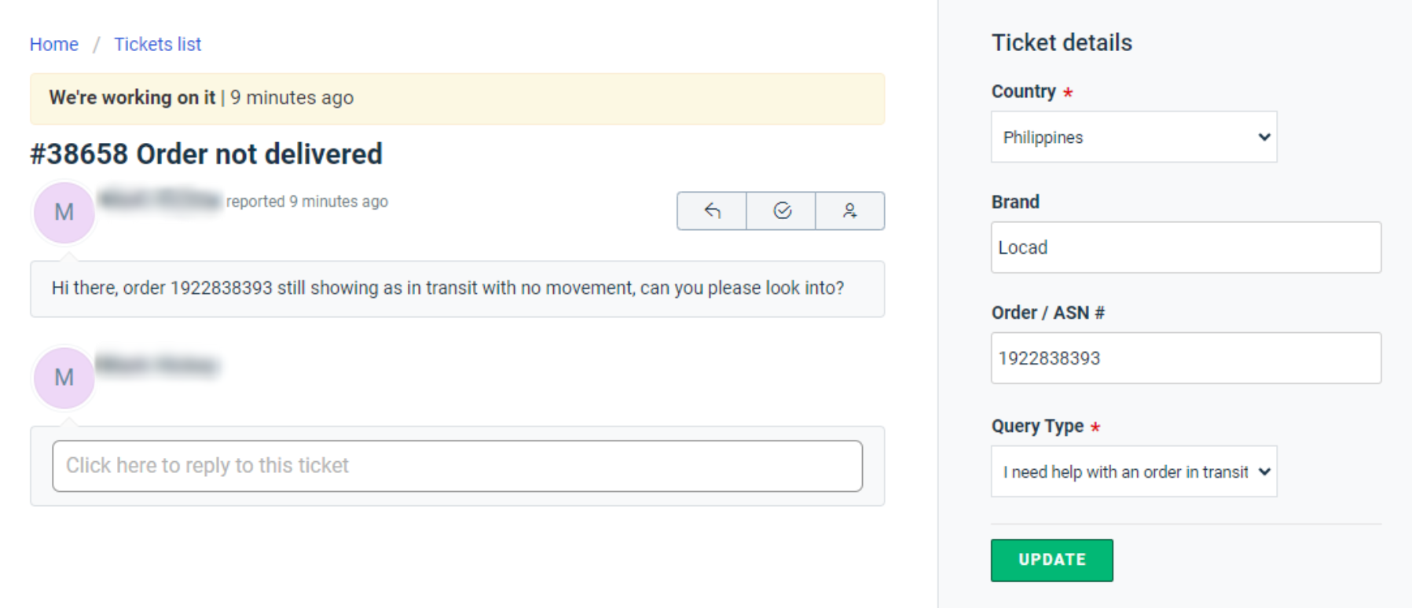The image size is (1412, 608).
Task: Open the Tickets list breadcrumb link
Action: click(x=157, y=44)
